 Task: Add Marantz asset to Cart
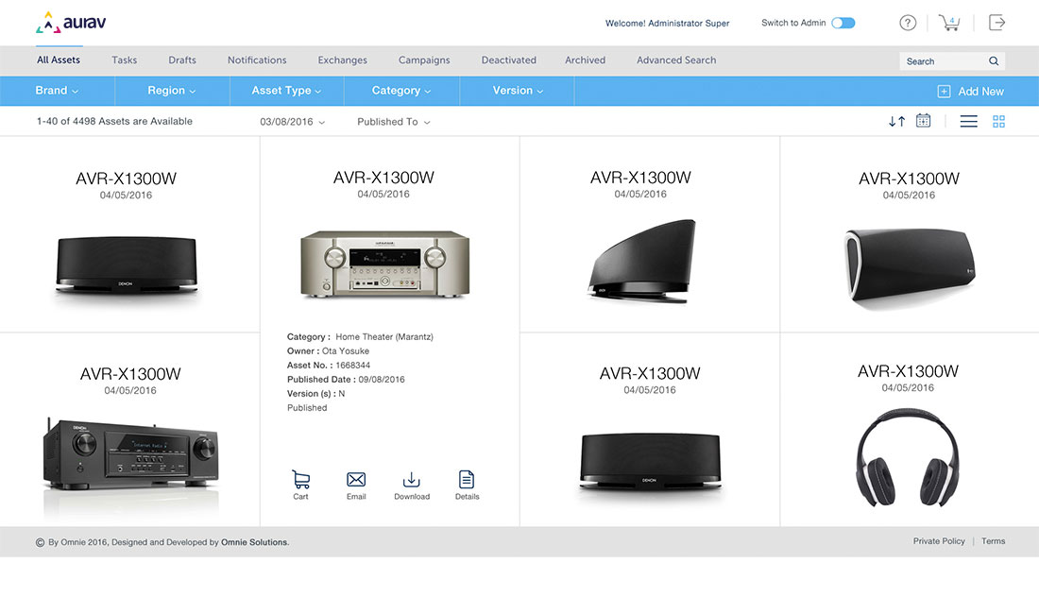[x=300, y=485]
